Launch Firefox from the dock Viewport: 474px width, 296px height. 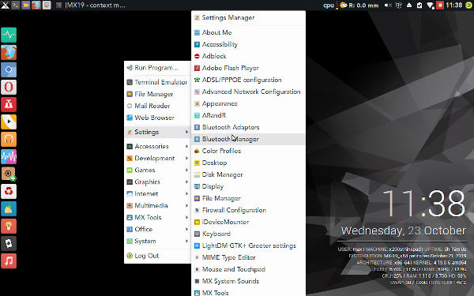9,53
